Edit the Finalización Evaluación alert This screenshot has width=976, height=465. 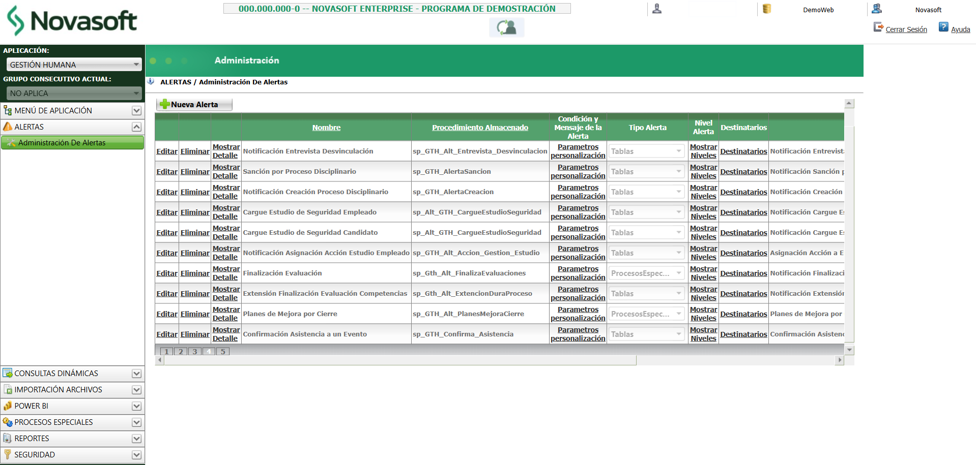pos(167,273)
